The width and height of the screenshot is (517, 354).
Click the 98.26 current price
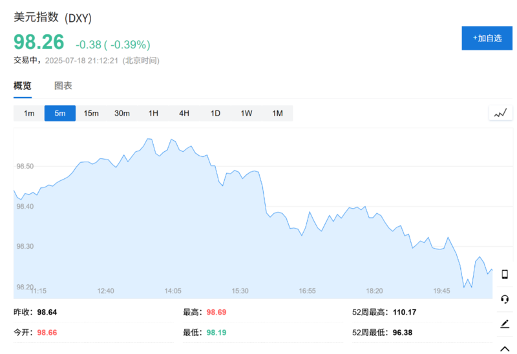pos(39,43)
